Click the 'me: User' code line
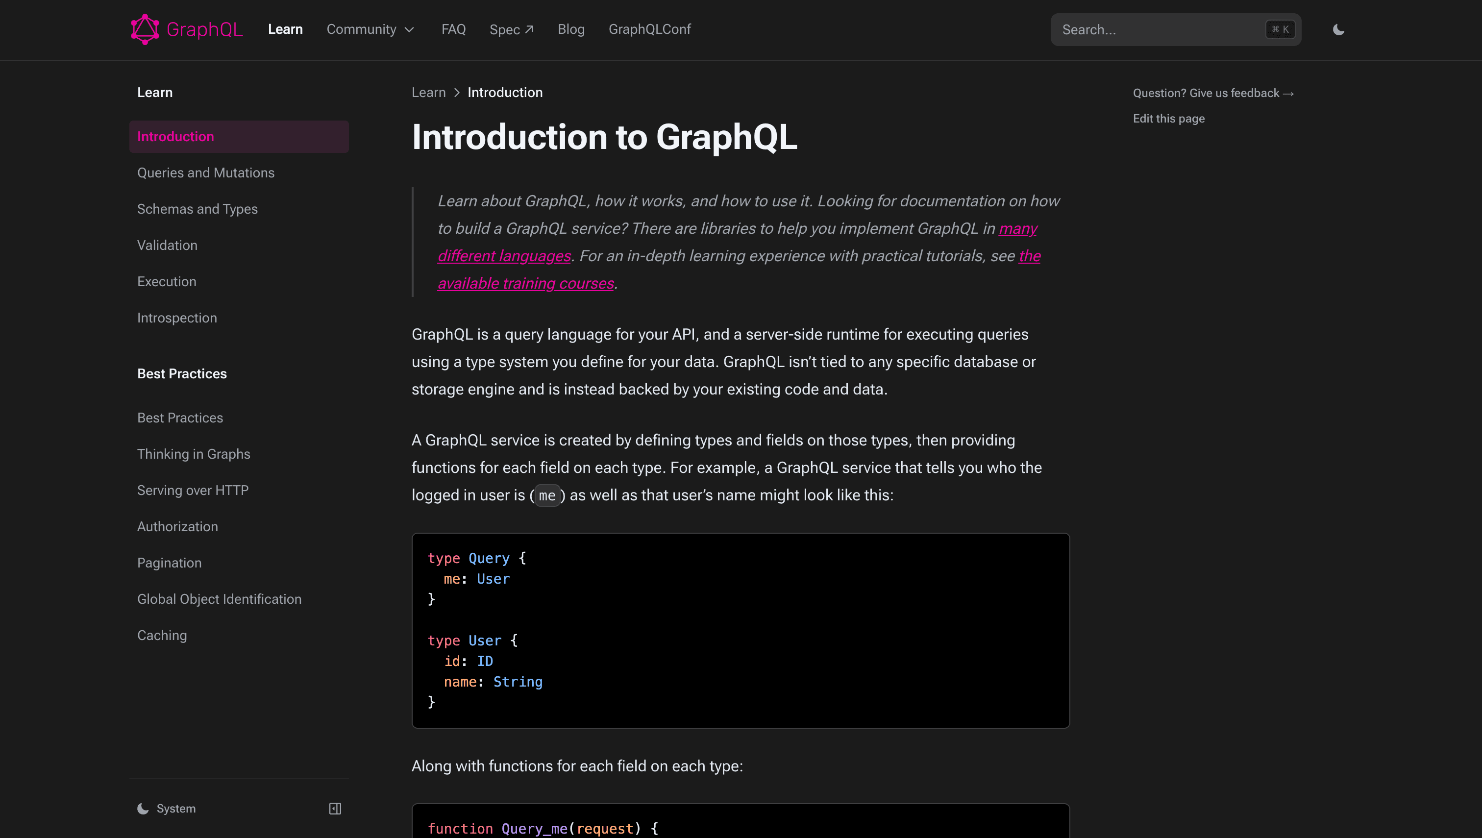The width and height of the screenshot is (1482, 838). (476, 579)
